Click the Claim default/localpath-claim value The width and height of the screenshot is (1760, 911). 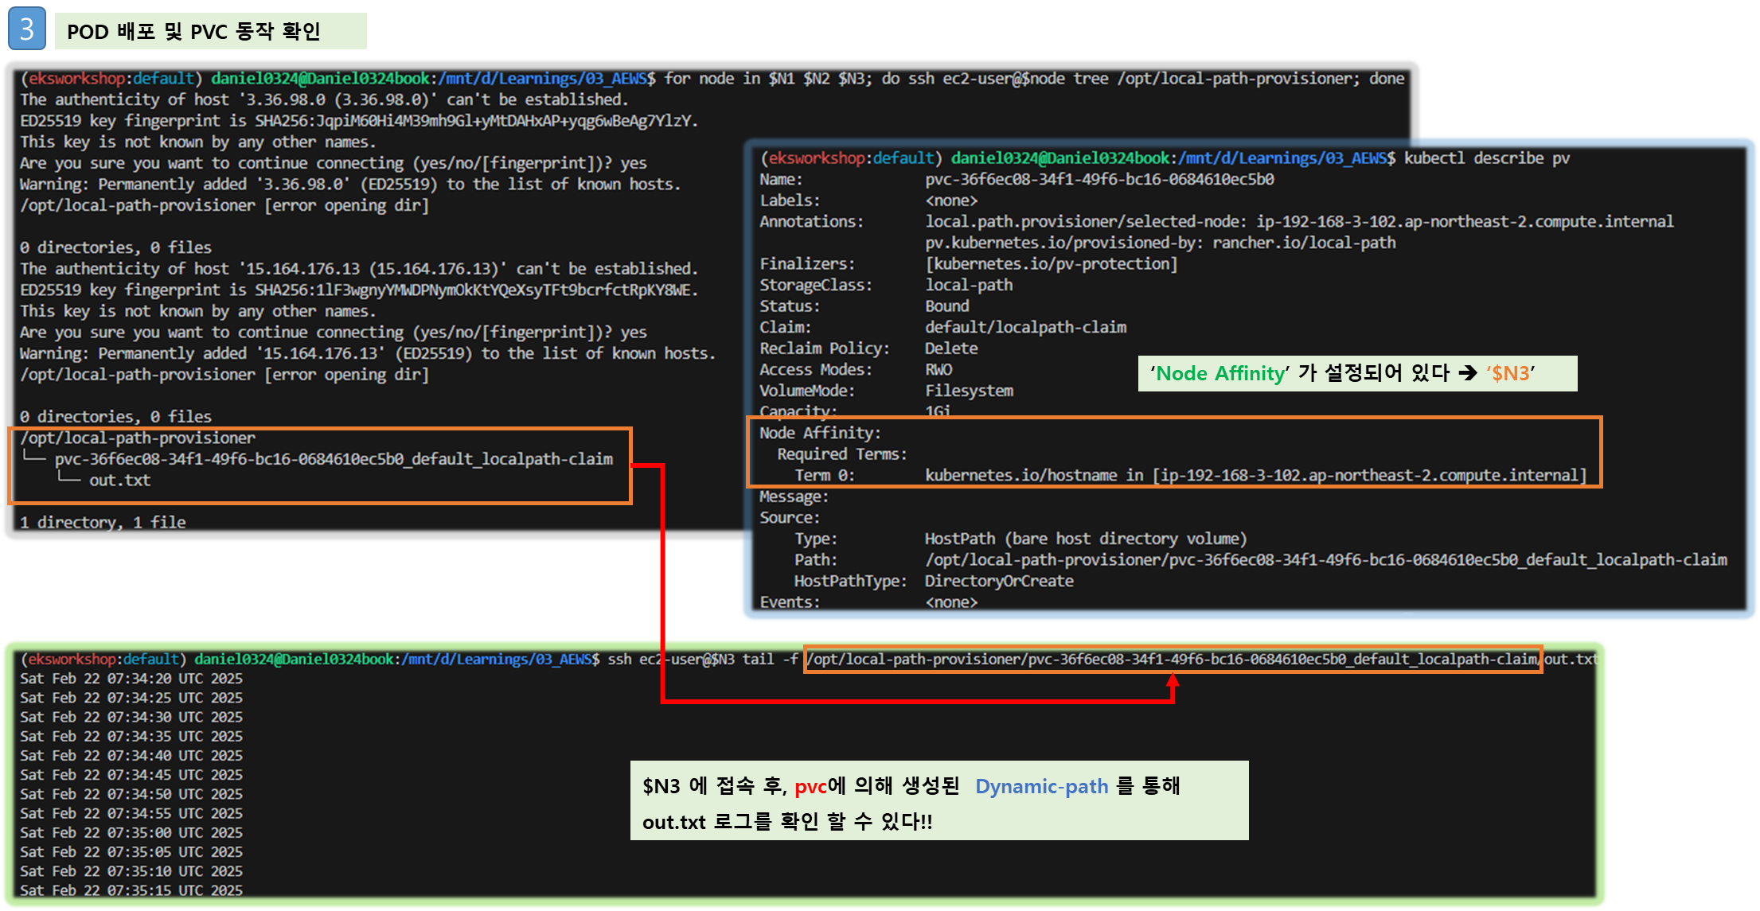click(x=1025, y=327)
